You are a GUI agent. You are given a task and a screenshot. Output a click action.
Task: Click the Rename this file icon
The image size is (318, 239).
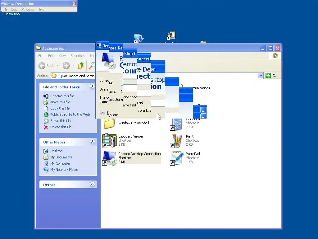(46, 96)
